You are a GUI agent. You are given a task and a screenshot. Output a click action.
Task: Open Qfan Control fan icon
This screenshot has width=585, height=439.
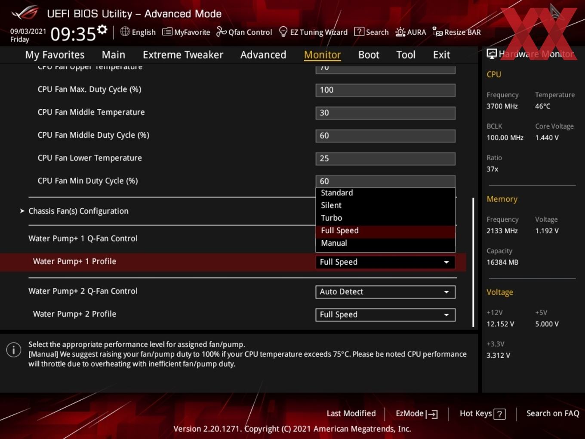pyautogui.click(x=221, y=32)
